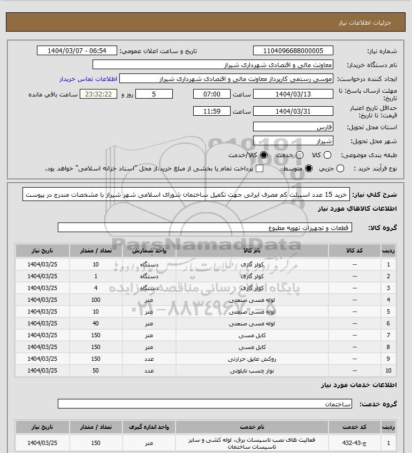412x453 pixels.
Task: Click the remaining time field 23:32:22
Action: tap(98, 94)
